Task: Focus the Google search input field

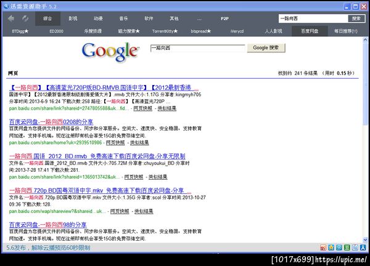Action: (x=197, y=48)
